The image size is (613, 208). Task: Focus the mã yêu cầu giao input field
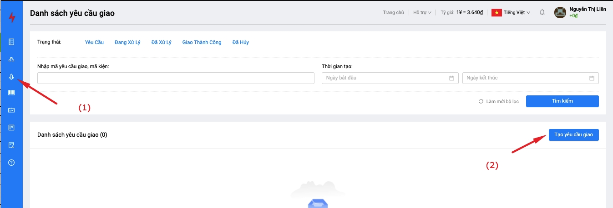[176, 78]
